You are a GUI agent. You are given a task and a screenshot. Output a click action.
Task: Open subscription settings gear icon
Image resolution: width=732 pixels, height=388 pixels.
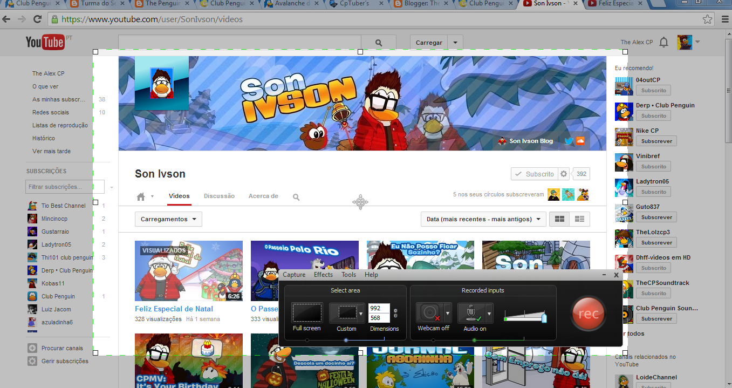(x=564, y=174)
